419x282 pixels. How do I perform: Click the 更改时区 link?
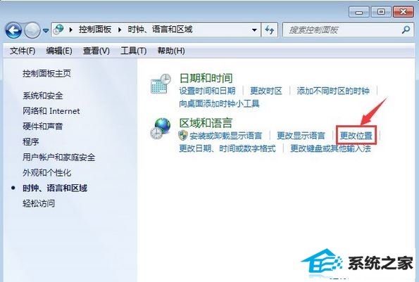[x=266, y=91]
